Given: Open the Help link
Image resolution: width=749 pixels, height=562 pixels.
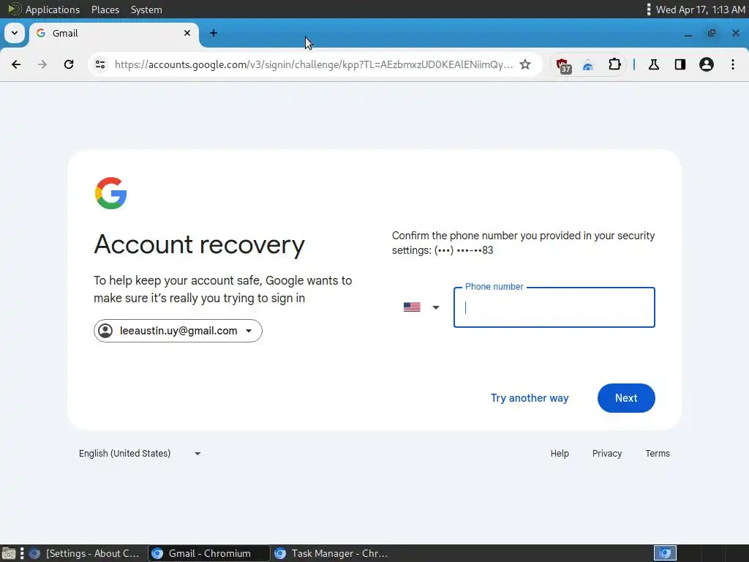Looking at the screenshot, I should tap(560, 454).
